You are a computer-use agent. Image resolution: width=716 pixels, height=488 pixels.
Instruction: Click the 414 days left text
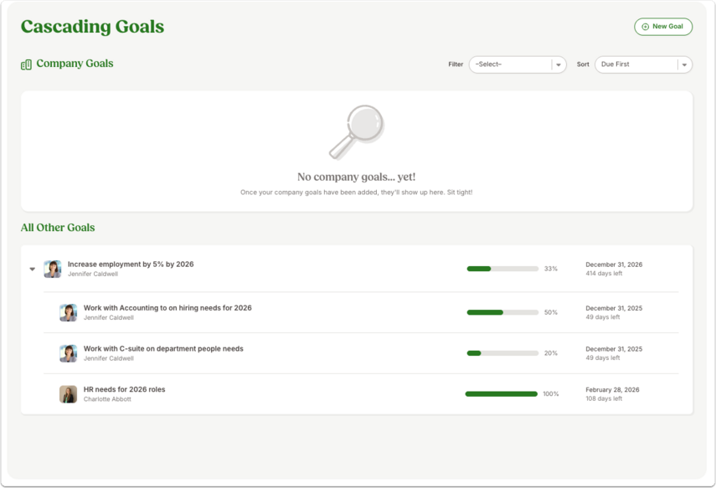(604, 274)
